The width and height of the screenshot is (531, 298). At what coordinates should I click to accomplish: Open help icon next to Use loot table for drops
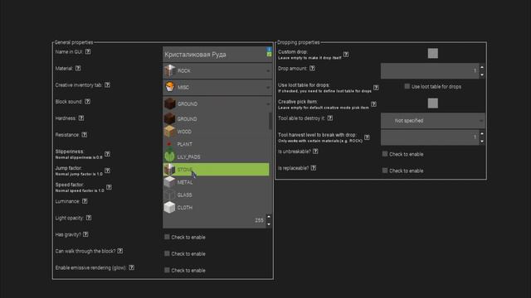(376, 88)
